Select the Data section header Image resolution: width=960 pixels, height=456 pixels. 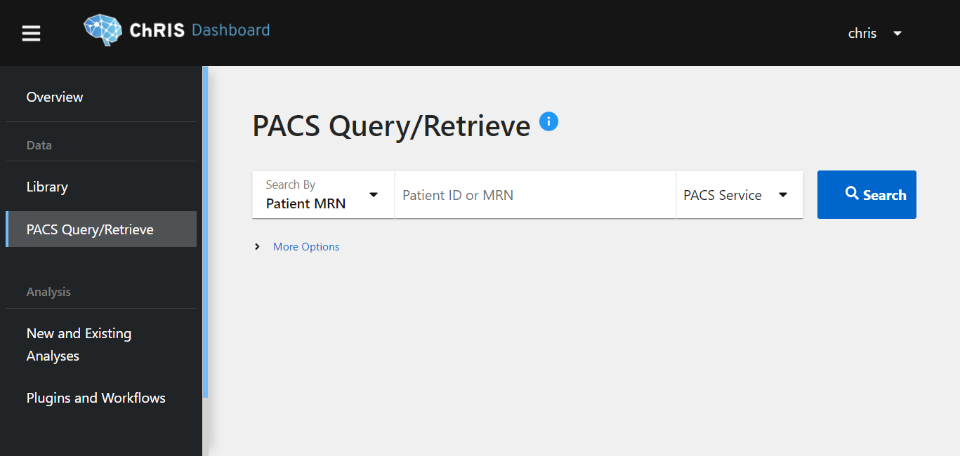click(39, 145)
